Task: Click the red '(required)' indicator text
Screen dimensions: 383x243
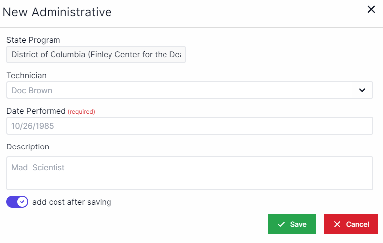Action: pyautogui.click(x=81, y=112)
